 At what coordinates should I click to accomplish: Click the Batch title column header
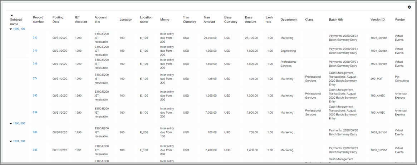click(336, 20)
